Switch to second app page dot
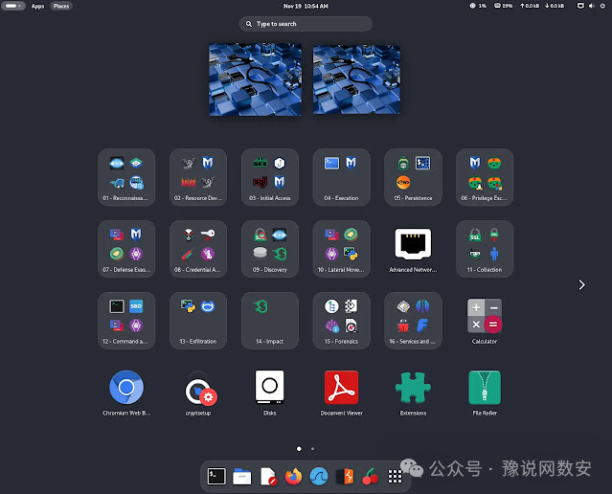The width and height of the screenshot is (612, 494). pyautogui.click(x=312, y=449)
